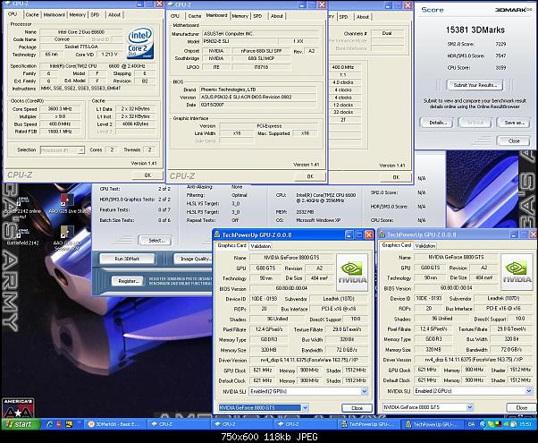Viewport: 538px width, 443px height.
Task: Click the America's Army logo icon on desktop
Action: tap(18, 407)
